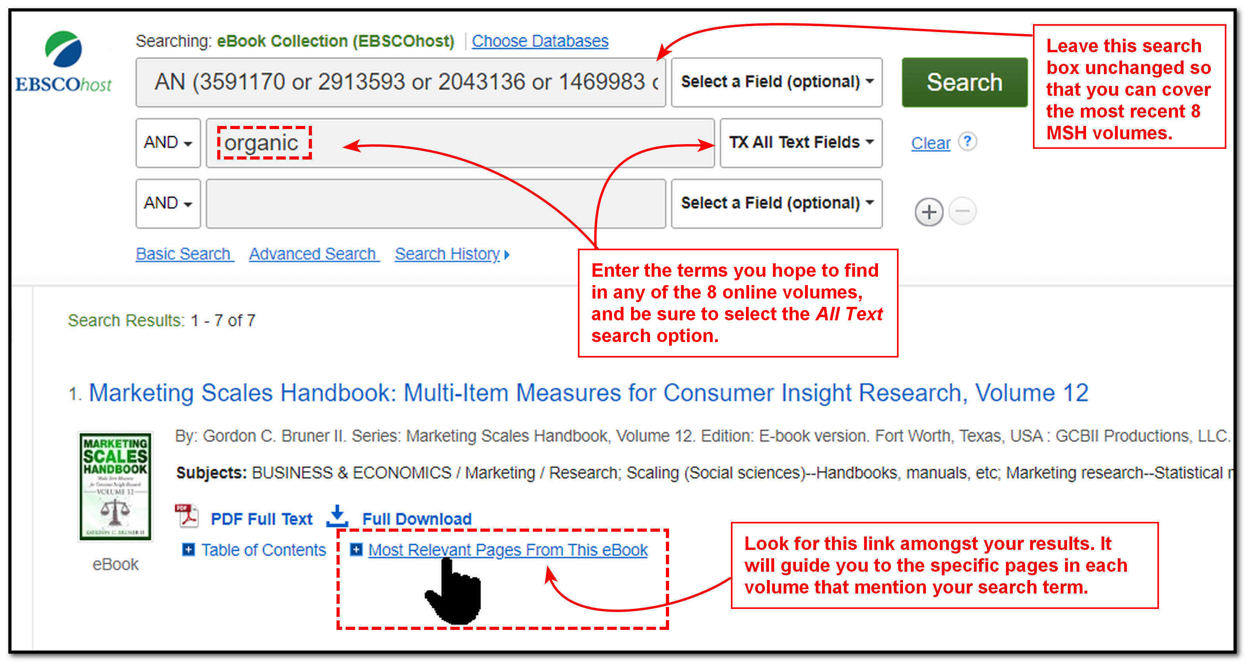Open Table of Contents link

(264, 550)
